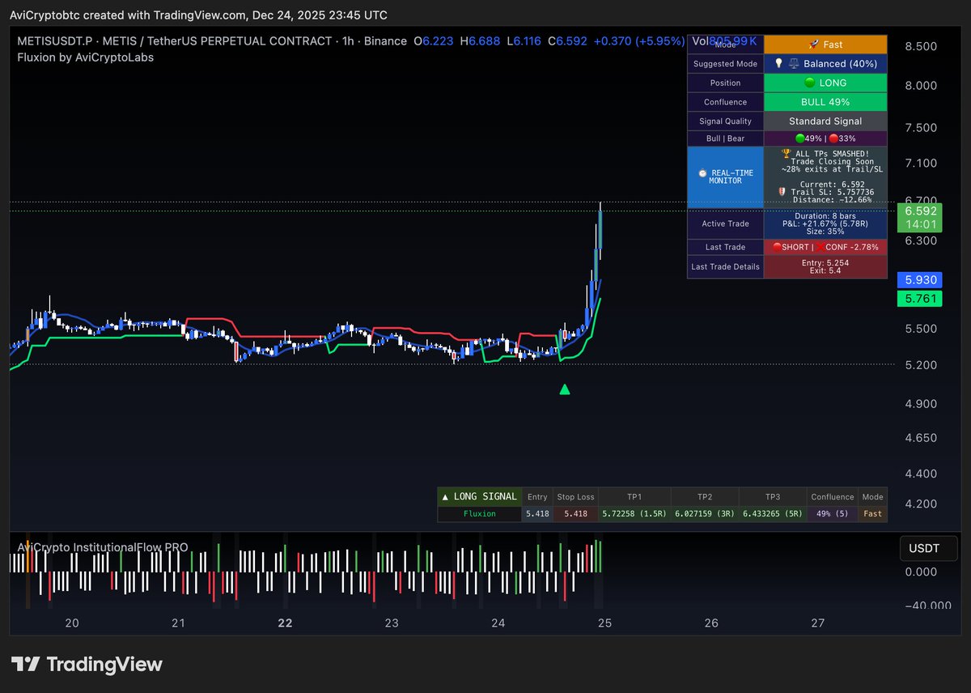Image resolution: width=971 pixels, height=693 pixels.
Task: Click the METISUSDT.P symbol title
Action: click(x=55, y=40)
